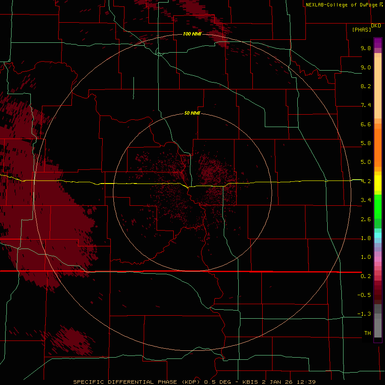Image resolution: width=385 pixels, height=385 pixels.
Task: Click the KDP product caption at bottom
Action: coord(194,382)
